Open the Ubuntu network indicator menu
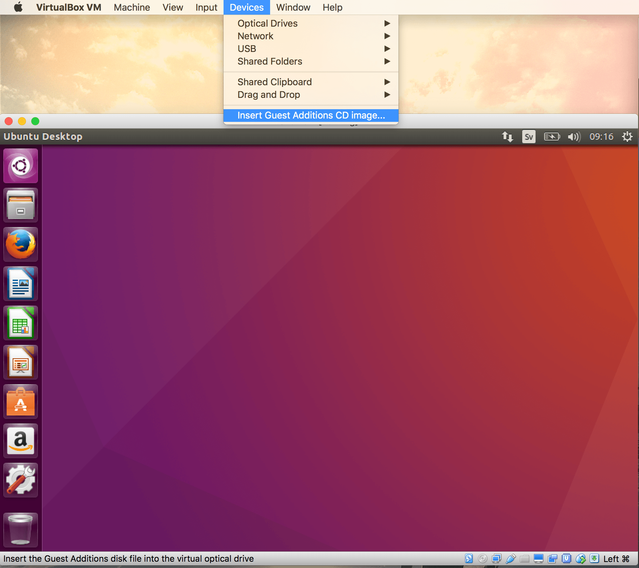The height and width of the screenshot is (568, 639). point(508,137)
